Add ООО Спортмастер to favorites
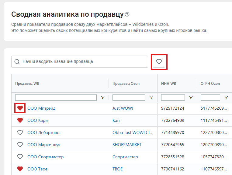The width and height of the screenshot is (232, 175). 20,157
